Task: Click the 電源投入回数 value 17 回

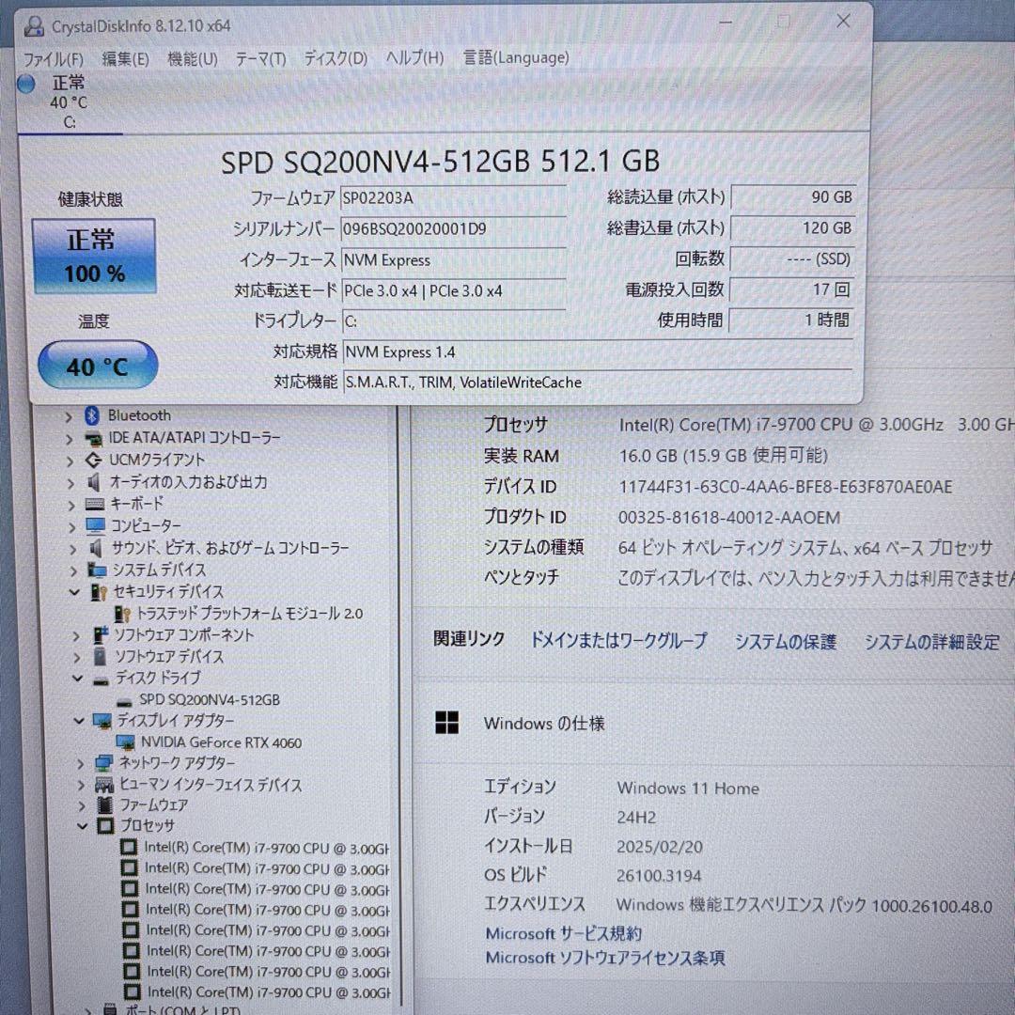Action: point(791,289)
